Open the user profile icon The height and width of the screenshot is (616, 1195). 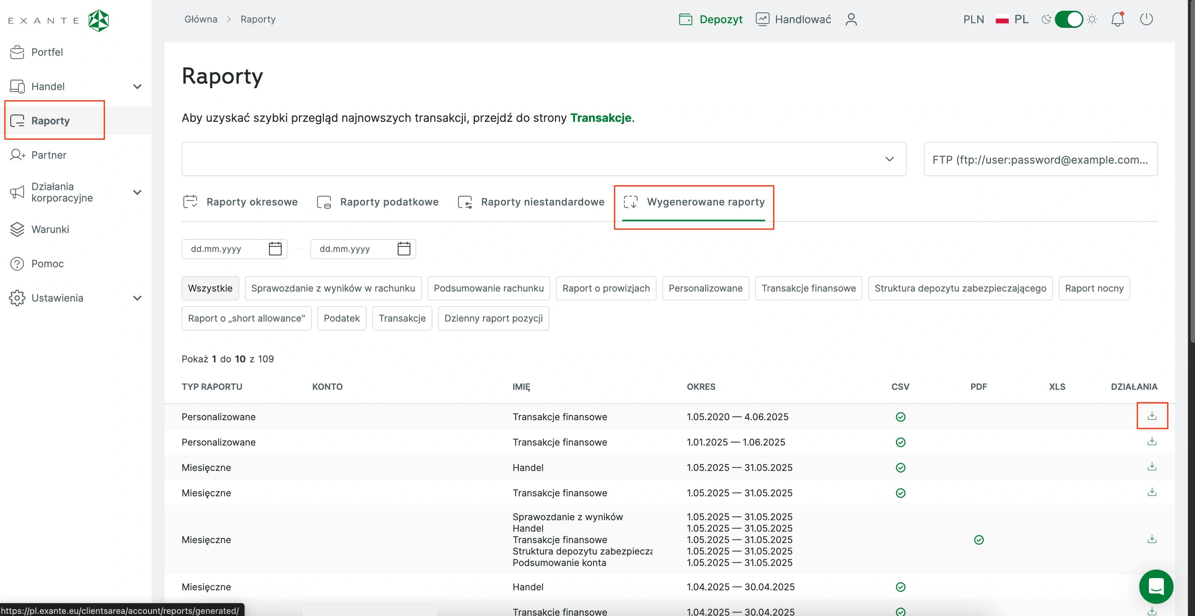(x=851, y=19)
